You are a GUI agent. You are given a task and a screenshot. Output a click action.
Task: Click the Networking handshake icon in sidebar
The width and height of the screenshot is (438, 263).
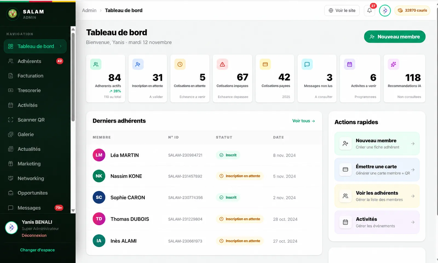(11, 178)
